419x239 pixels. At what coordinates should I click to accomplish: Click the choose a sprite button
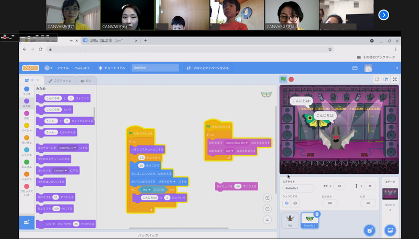pos(369,230)
